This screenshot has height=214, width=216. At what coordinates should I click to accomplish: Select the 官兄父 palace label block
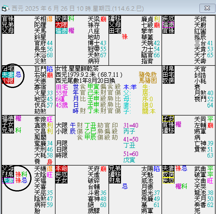8,24
